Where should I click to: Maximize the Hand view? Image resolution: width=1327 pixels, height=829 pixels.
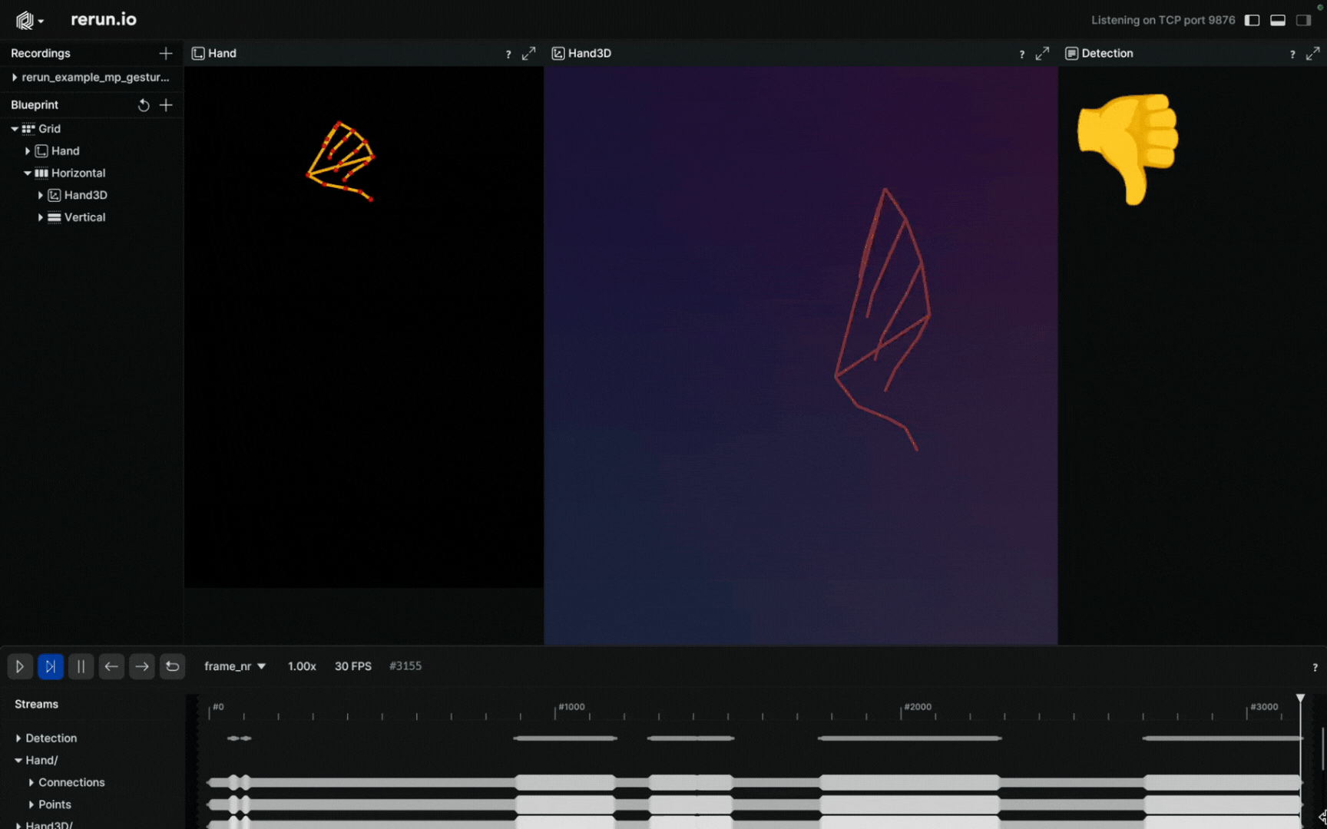pyautogui.click(x=528, y=54)
